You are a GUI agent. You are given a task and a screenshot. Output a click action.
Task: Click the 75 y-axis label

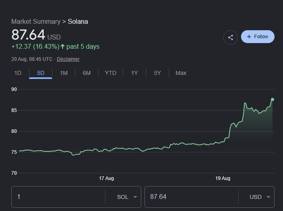click(x=14, y=152)
